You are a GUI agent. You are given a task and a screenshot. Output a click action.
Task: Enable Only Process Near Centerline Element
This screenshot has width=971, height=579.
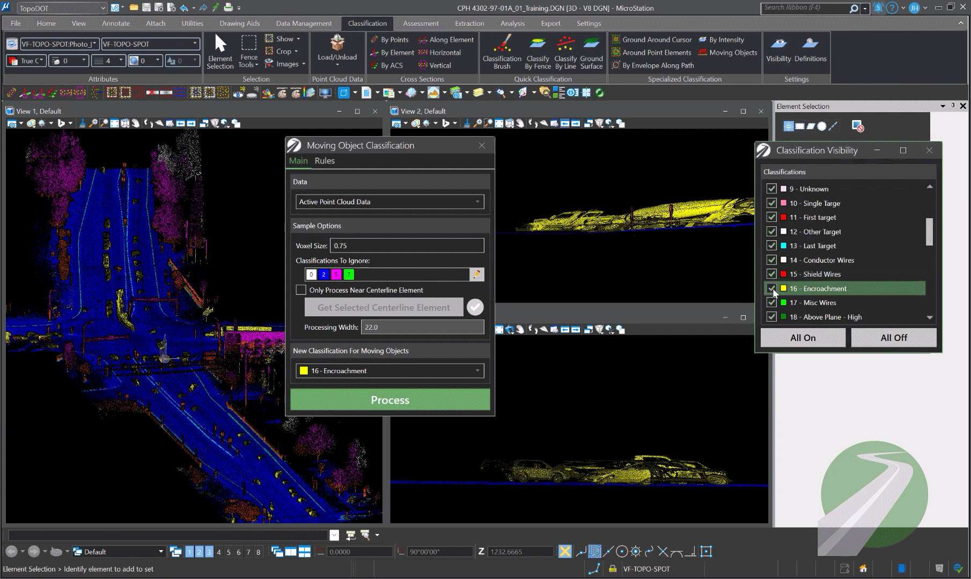(301, 290)
